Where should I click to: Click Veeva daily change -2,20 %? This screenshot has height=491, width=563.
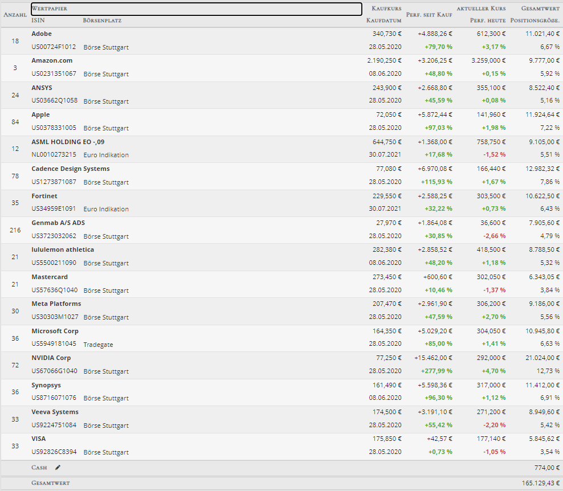pos(495,425)
